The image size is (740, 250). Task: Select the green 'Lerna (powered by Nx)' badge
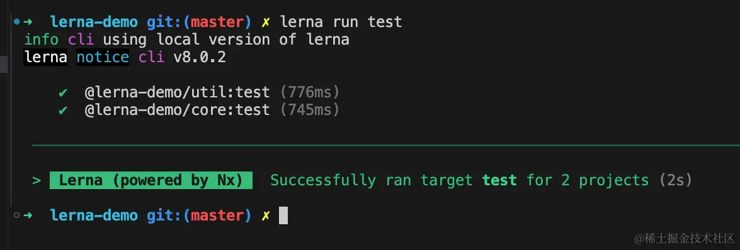151,180
